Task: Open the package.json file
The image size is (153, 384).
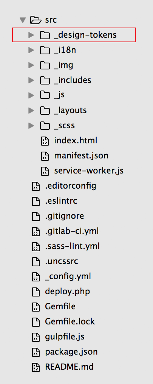Action: click(x=71, y=352)
